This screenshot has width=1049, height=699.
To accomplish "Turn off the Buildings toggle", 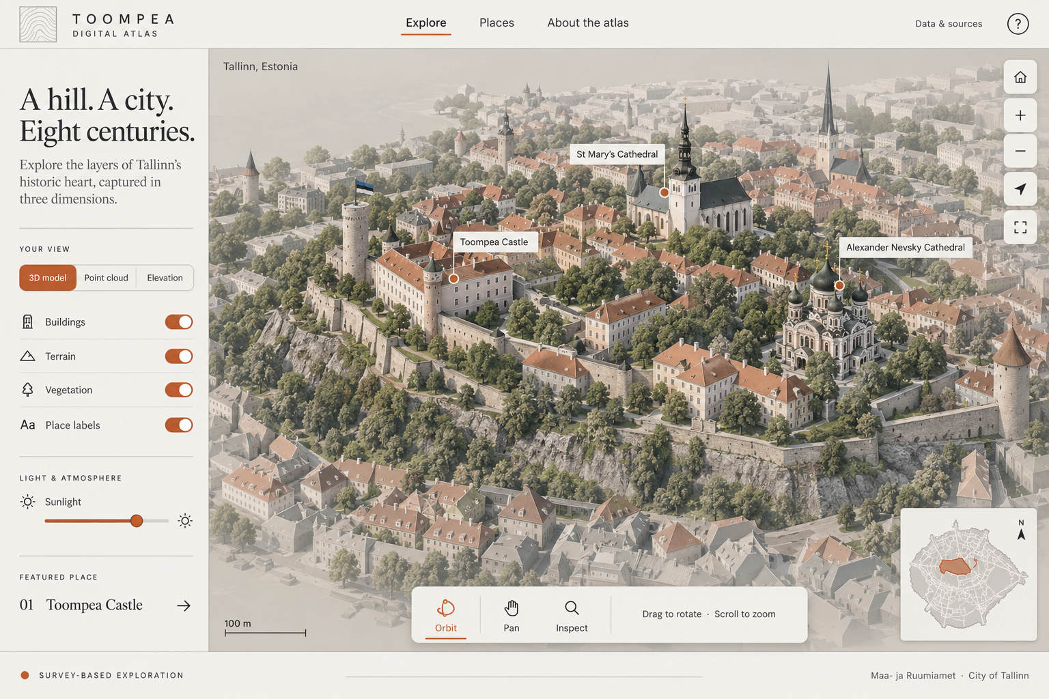I will [x=179, y=322].
